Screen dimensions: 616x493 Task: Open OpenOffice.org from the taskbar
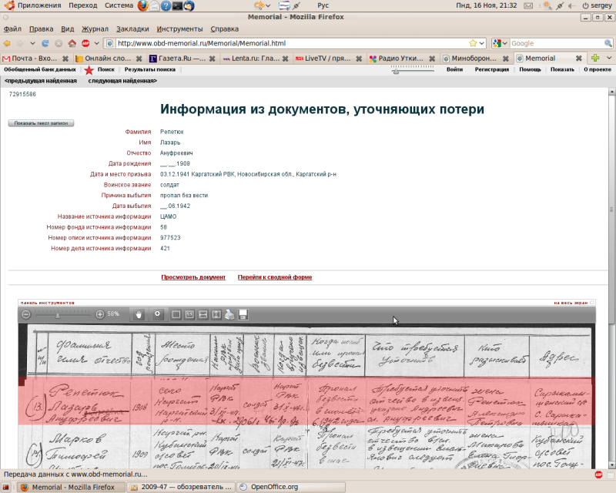tap(273, 487)
